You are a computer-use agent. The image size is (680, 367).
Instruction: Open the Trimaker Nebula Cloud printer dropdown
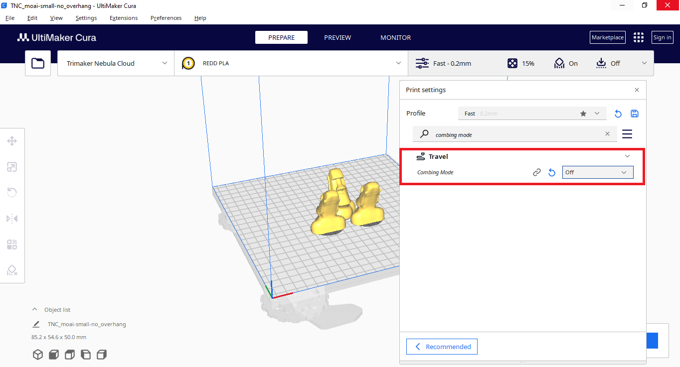116,63
